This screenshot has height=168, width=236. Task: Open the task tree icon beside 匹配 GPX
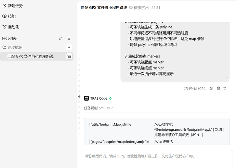click(x=69, y=56)
